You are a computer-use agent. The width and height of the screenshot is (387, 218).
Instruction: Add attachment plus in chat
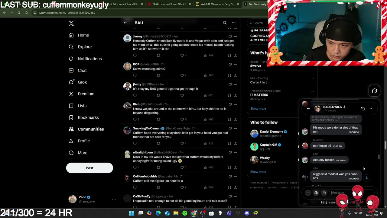(x=308, y=193)
